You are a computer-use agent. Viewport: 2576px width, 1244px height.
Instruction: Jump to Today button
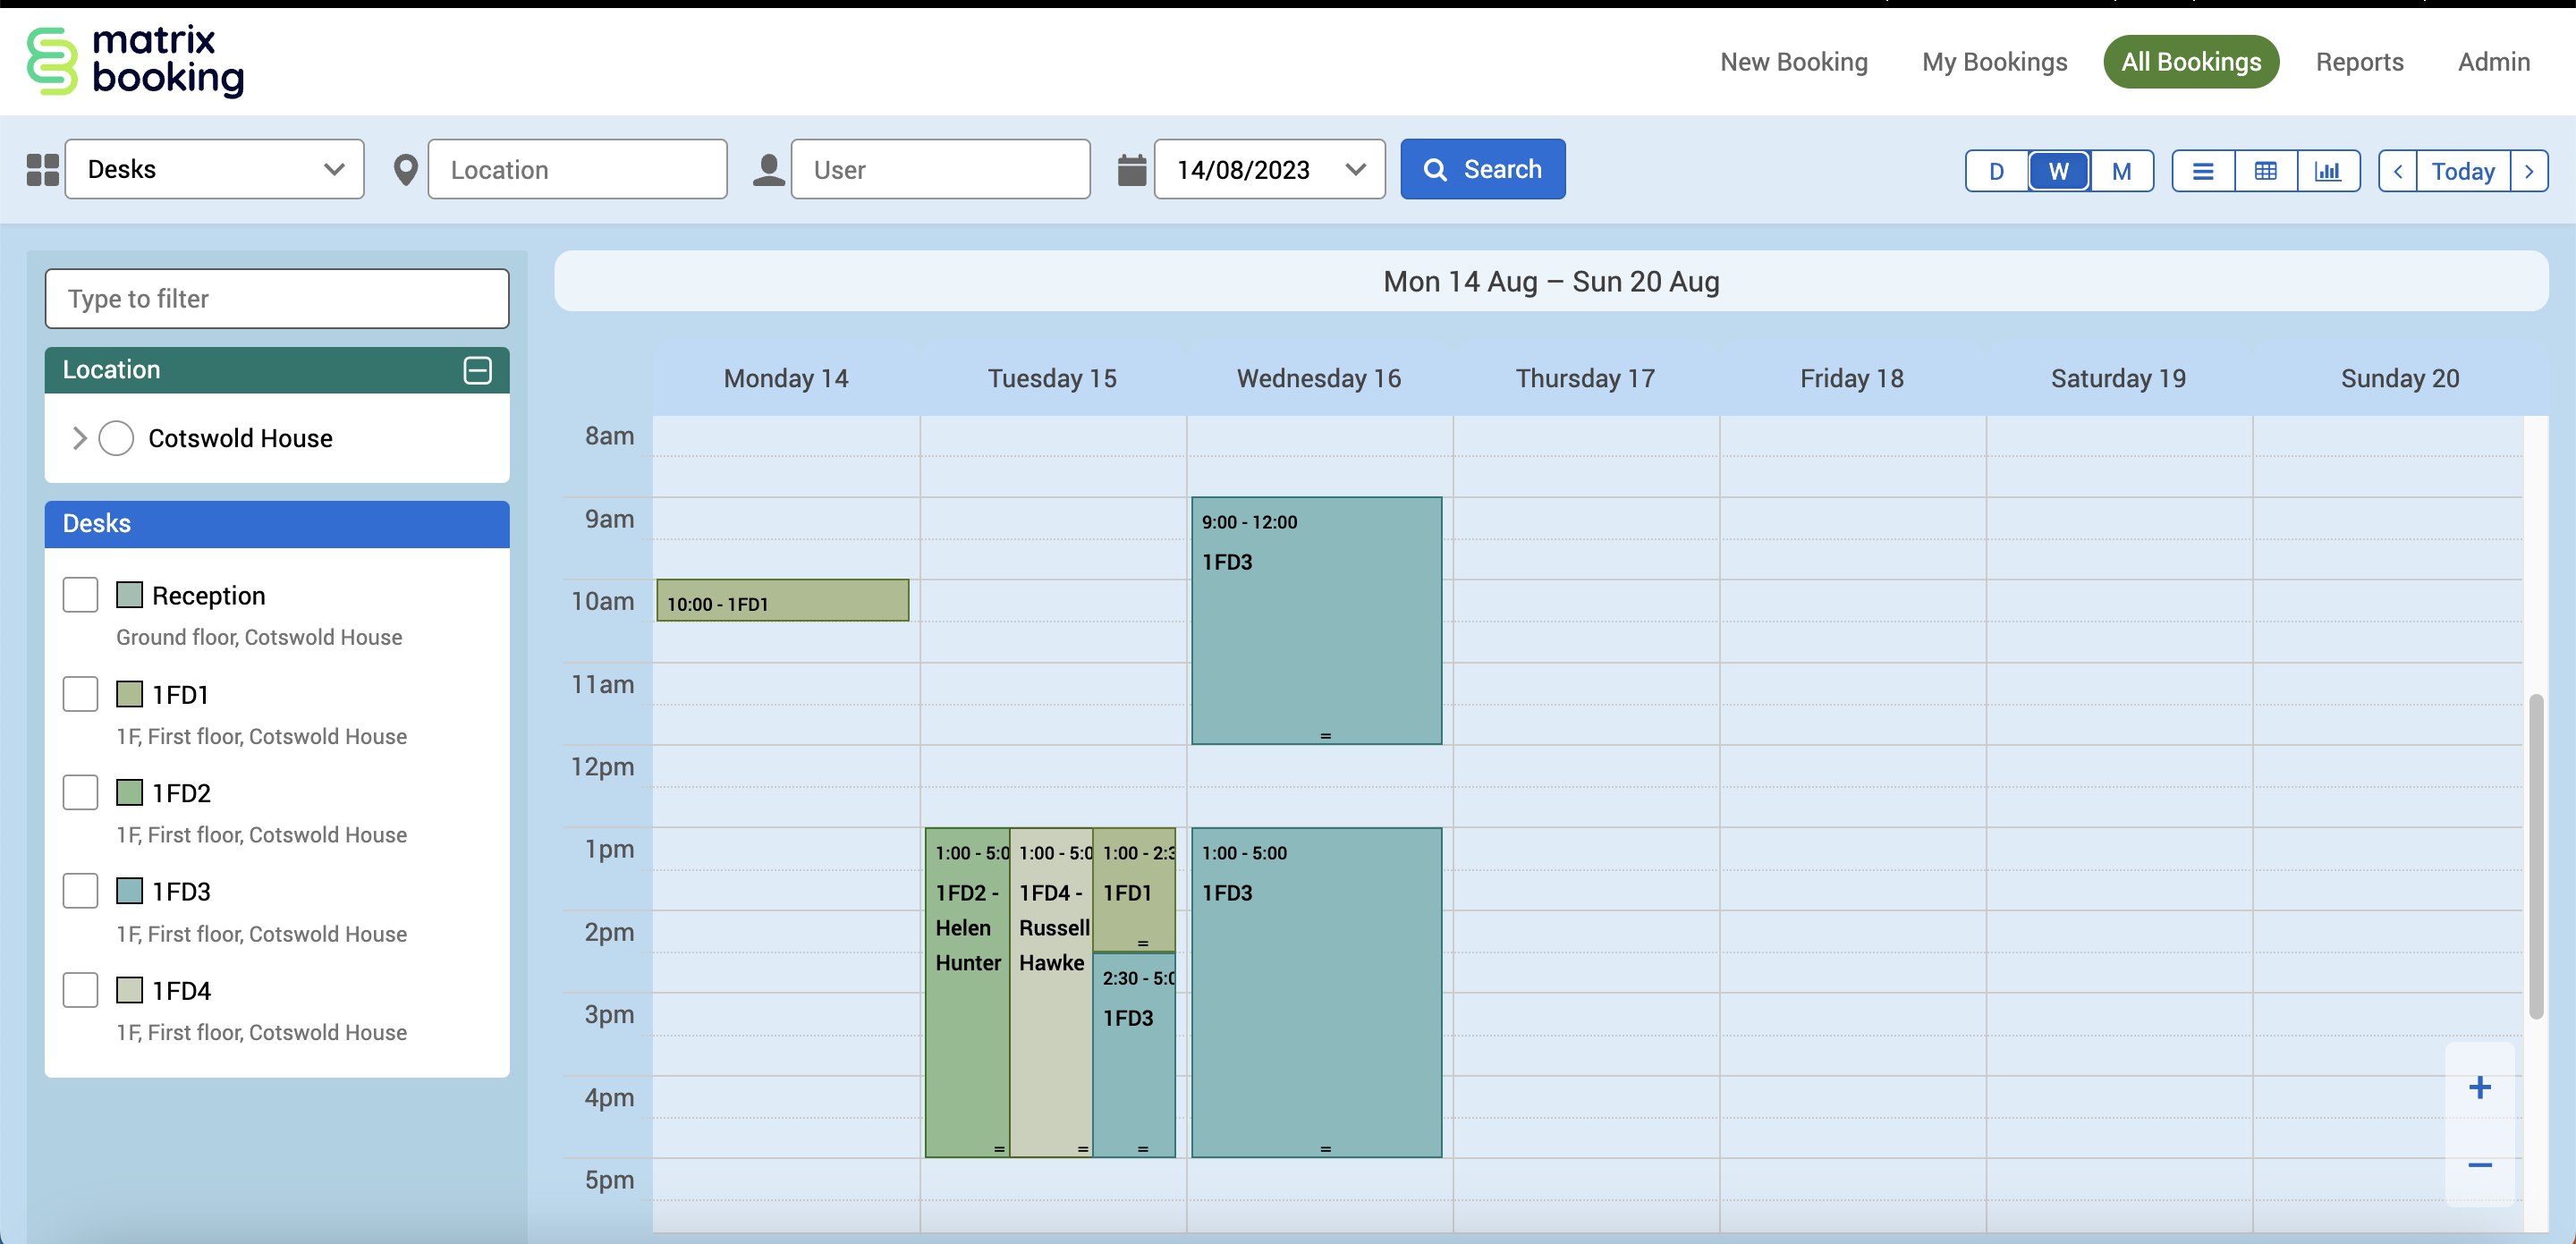(2462, 171)
